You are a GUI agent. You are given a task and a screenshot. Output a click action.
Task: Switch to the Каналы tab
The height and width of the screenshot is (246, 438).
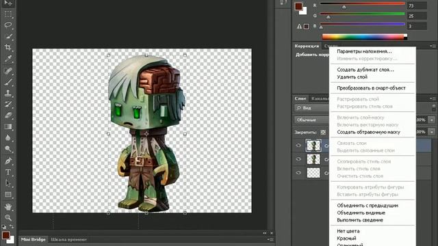[320, 98]
